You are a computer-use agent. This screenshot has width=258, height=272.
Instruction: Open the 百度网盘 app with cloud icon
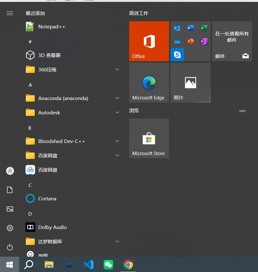[72, 170]
